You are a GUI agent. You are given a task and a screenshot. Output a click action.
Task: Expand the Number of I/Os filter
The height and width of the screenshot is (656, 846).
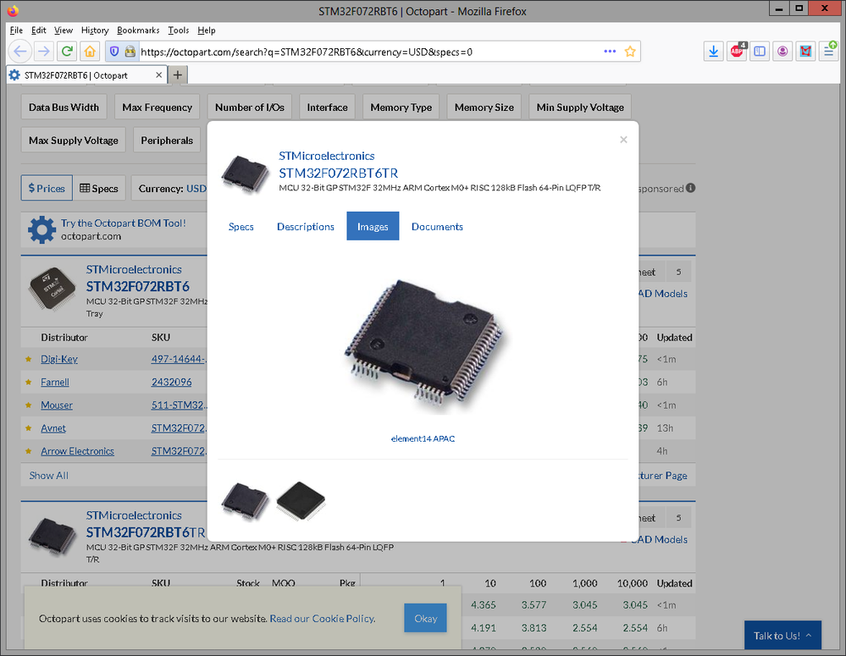tap(249, 107)
